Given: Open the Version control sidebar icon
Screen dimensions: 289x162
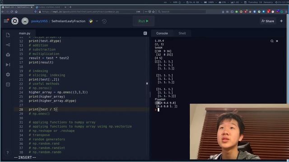Looking at the screenshot, I should [x=8, y=45].
